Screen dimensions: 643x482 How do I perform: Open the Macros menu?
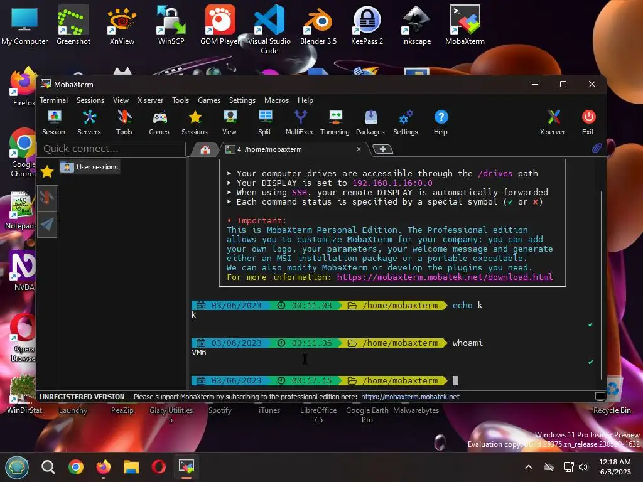pyautogui.click(x=276, y=100)
